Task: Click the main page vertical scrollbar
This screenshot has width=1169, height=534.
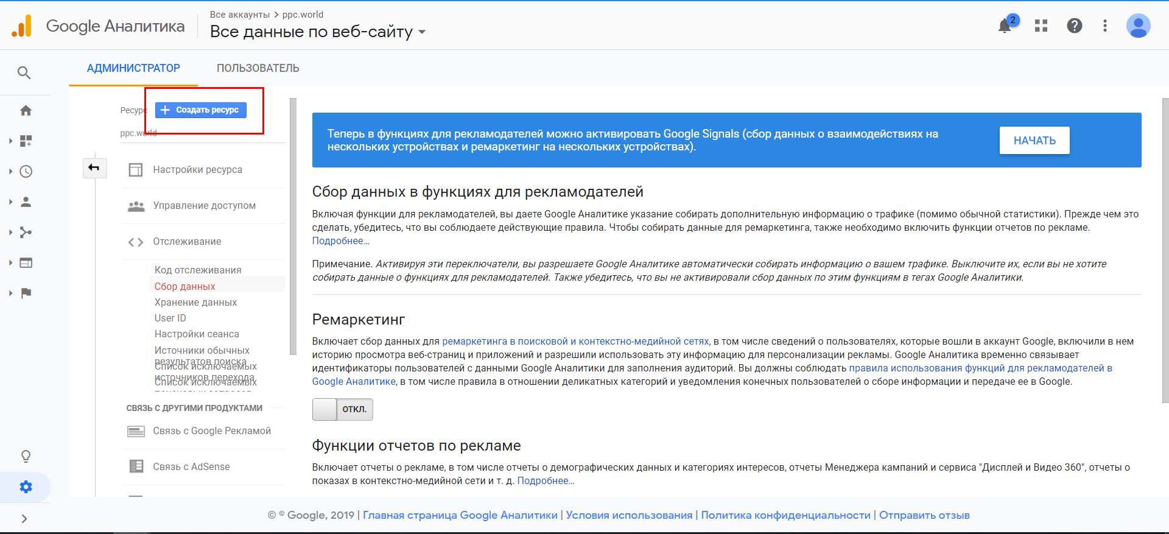Action: [x=1165, y=251]
